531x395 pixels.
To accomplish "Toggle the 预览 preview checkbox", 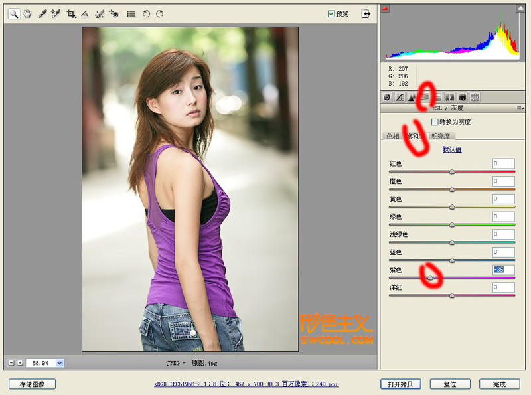I will click(x=331, y=14).
